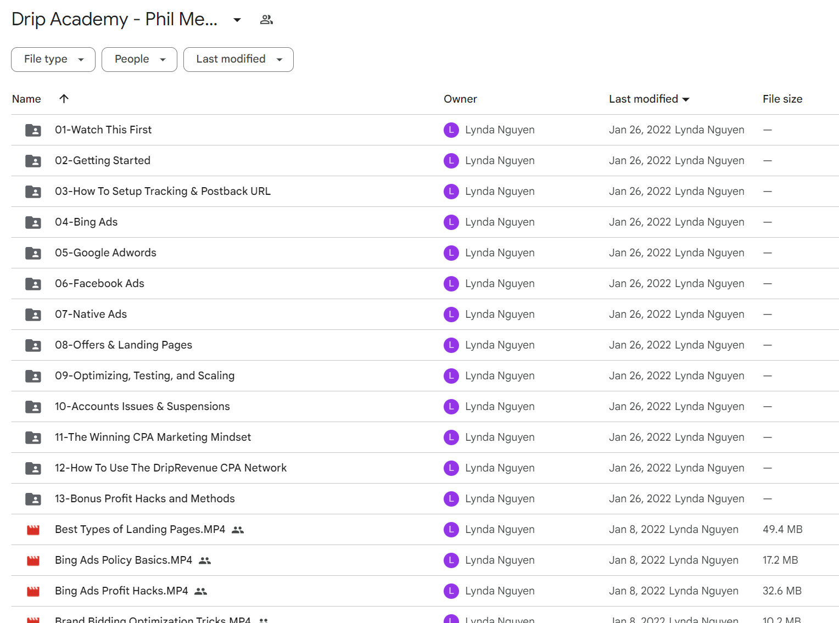Image resolution: width=839 pixels, height=623 pixels.
Task: Click the Drip Academy - Phil Me... folder title
Action: point(115,19)
